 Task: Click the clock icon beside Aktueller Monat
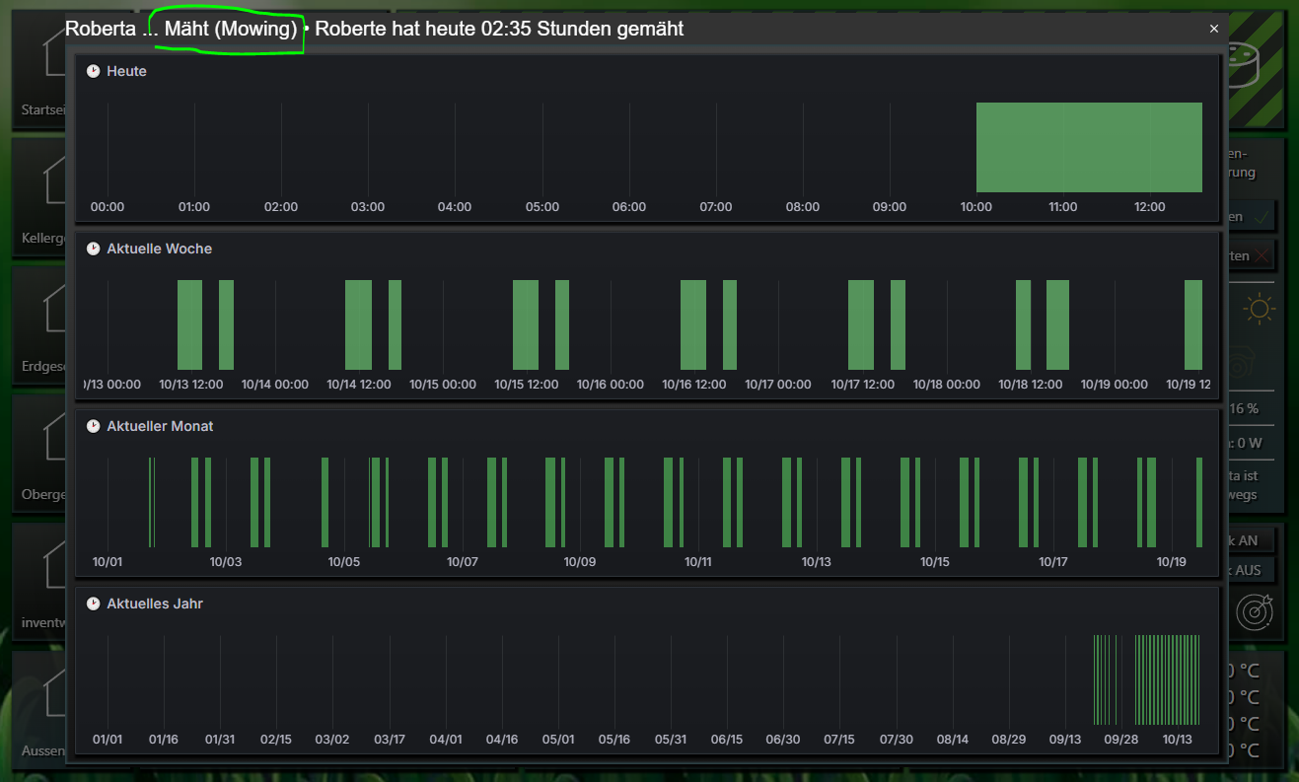(x=94, y=426)
